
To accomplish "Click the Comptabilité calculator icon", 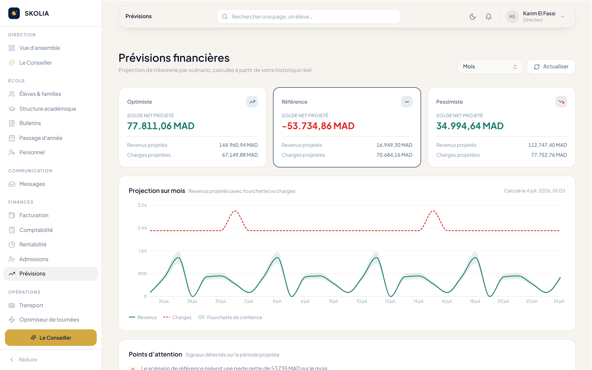I will (12, 230).
